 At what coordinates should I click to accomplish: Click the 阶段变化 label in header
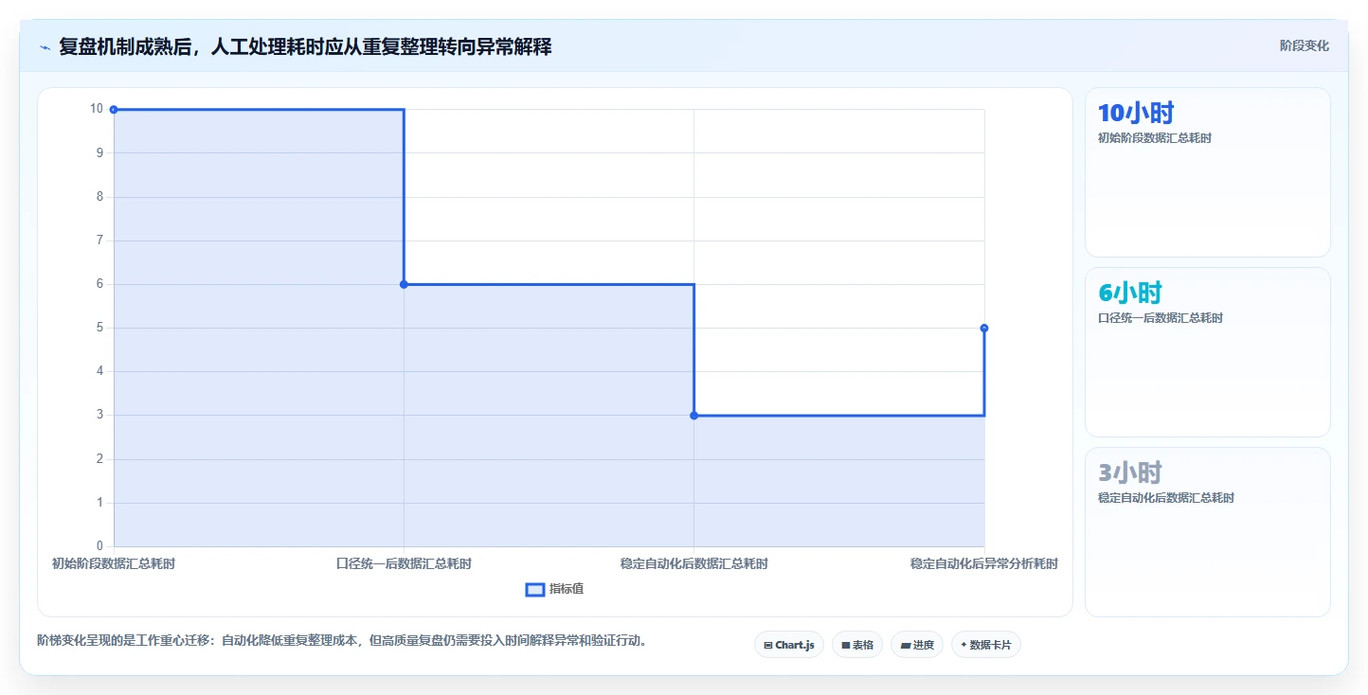pos(1304,45)
